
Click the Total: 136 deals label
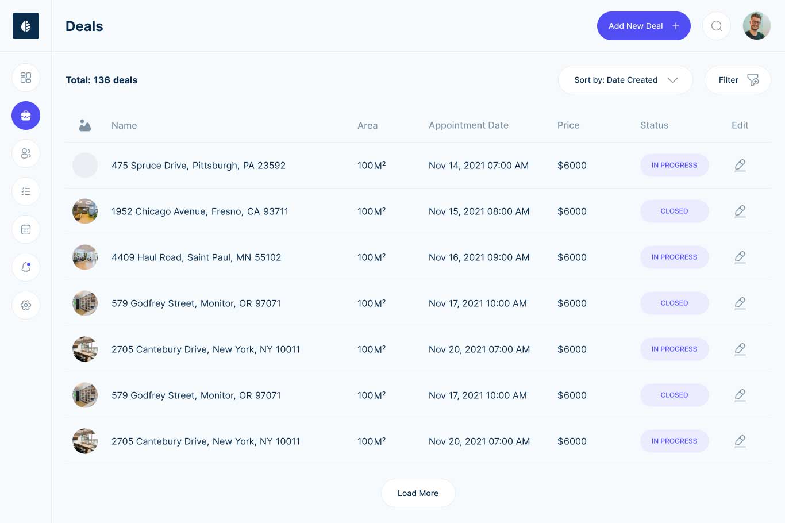point(102,80)
